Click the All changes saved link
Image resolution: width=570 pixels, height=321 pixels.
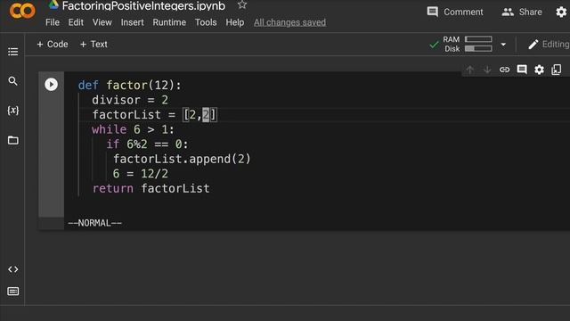click(289, 22)
